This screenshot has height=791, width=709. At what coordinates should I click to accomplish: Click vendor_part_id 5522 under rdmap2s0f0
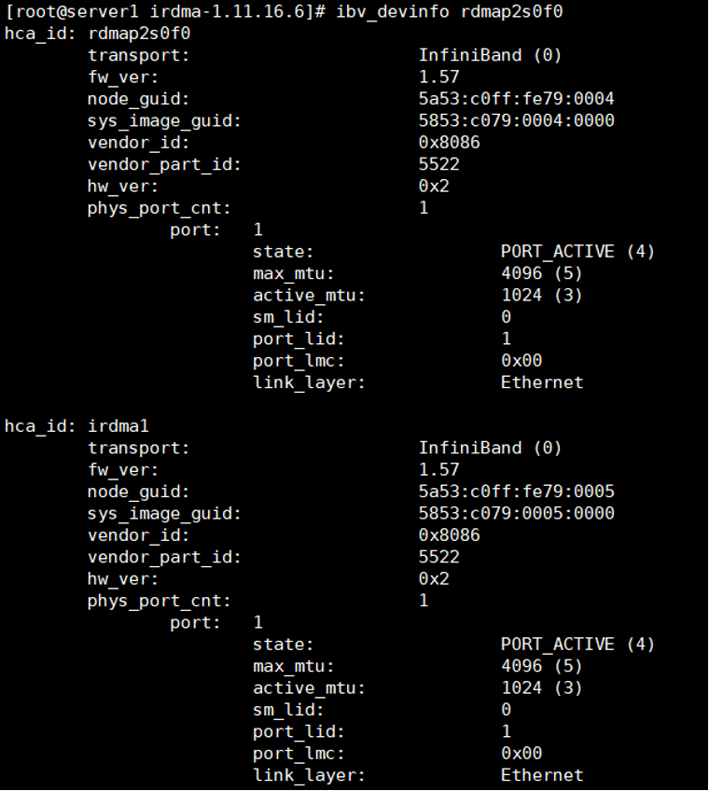(438, 164)
